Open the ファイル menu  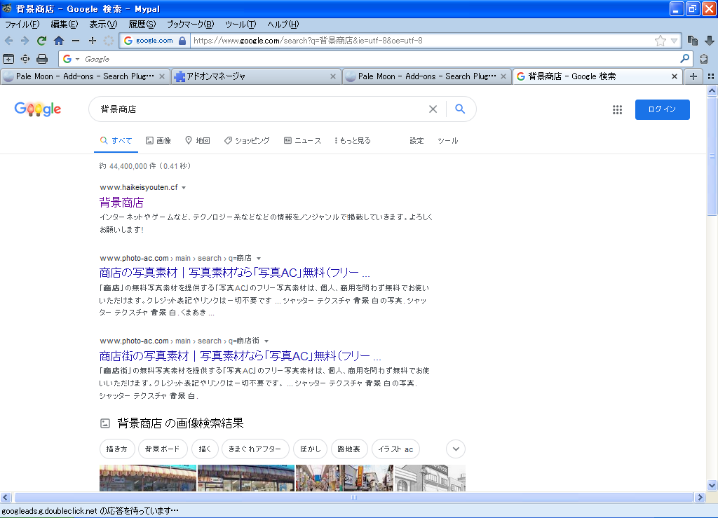[22, 25]
